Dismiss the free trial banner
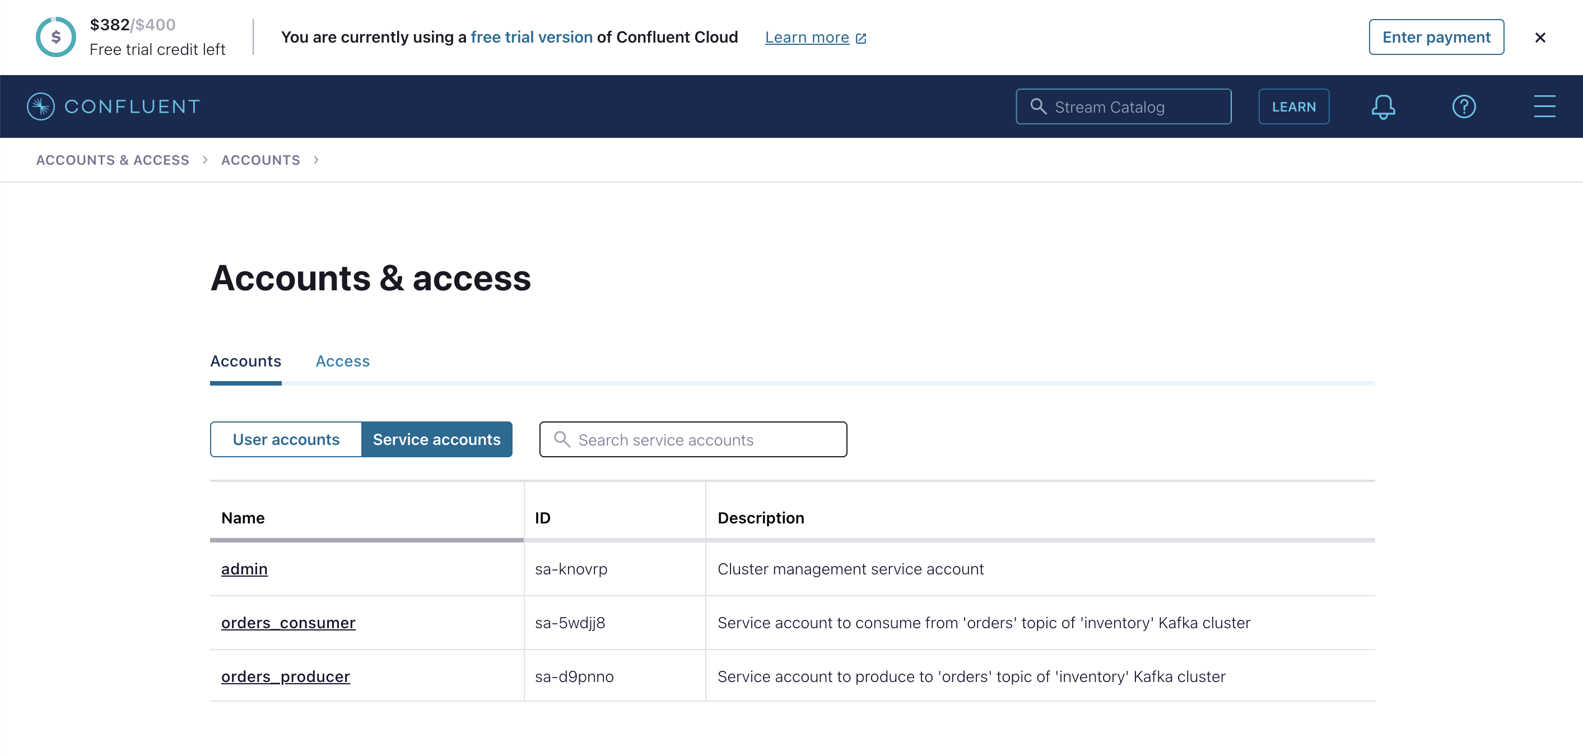This screenshot has width=1583, height=756. tap(1540, 37)
